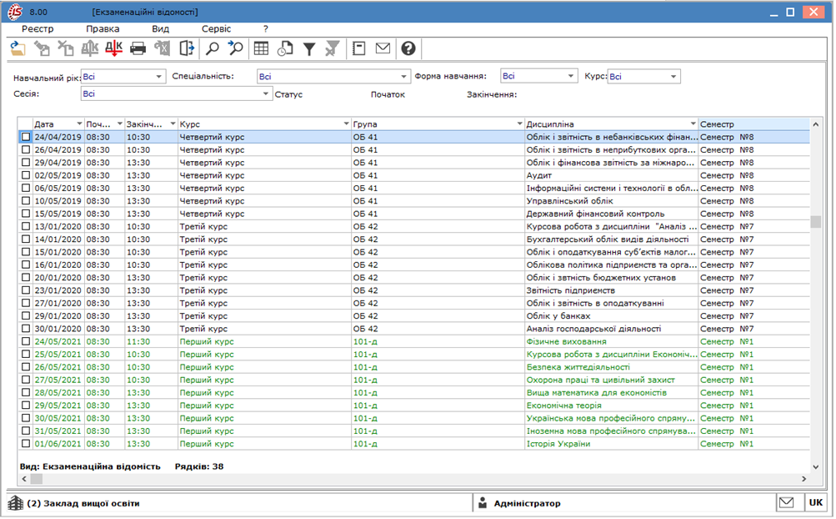This screenshot has height=519, width=836.
Task: Click the edit document pencil icon
Action: (x=42, y=48)
